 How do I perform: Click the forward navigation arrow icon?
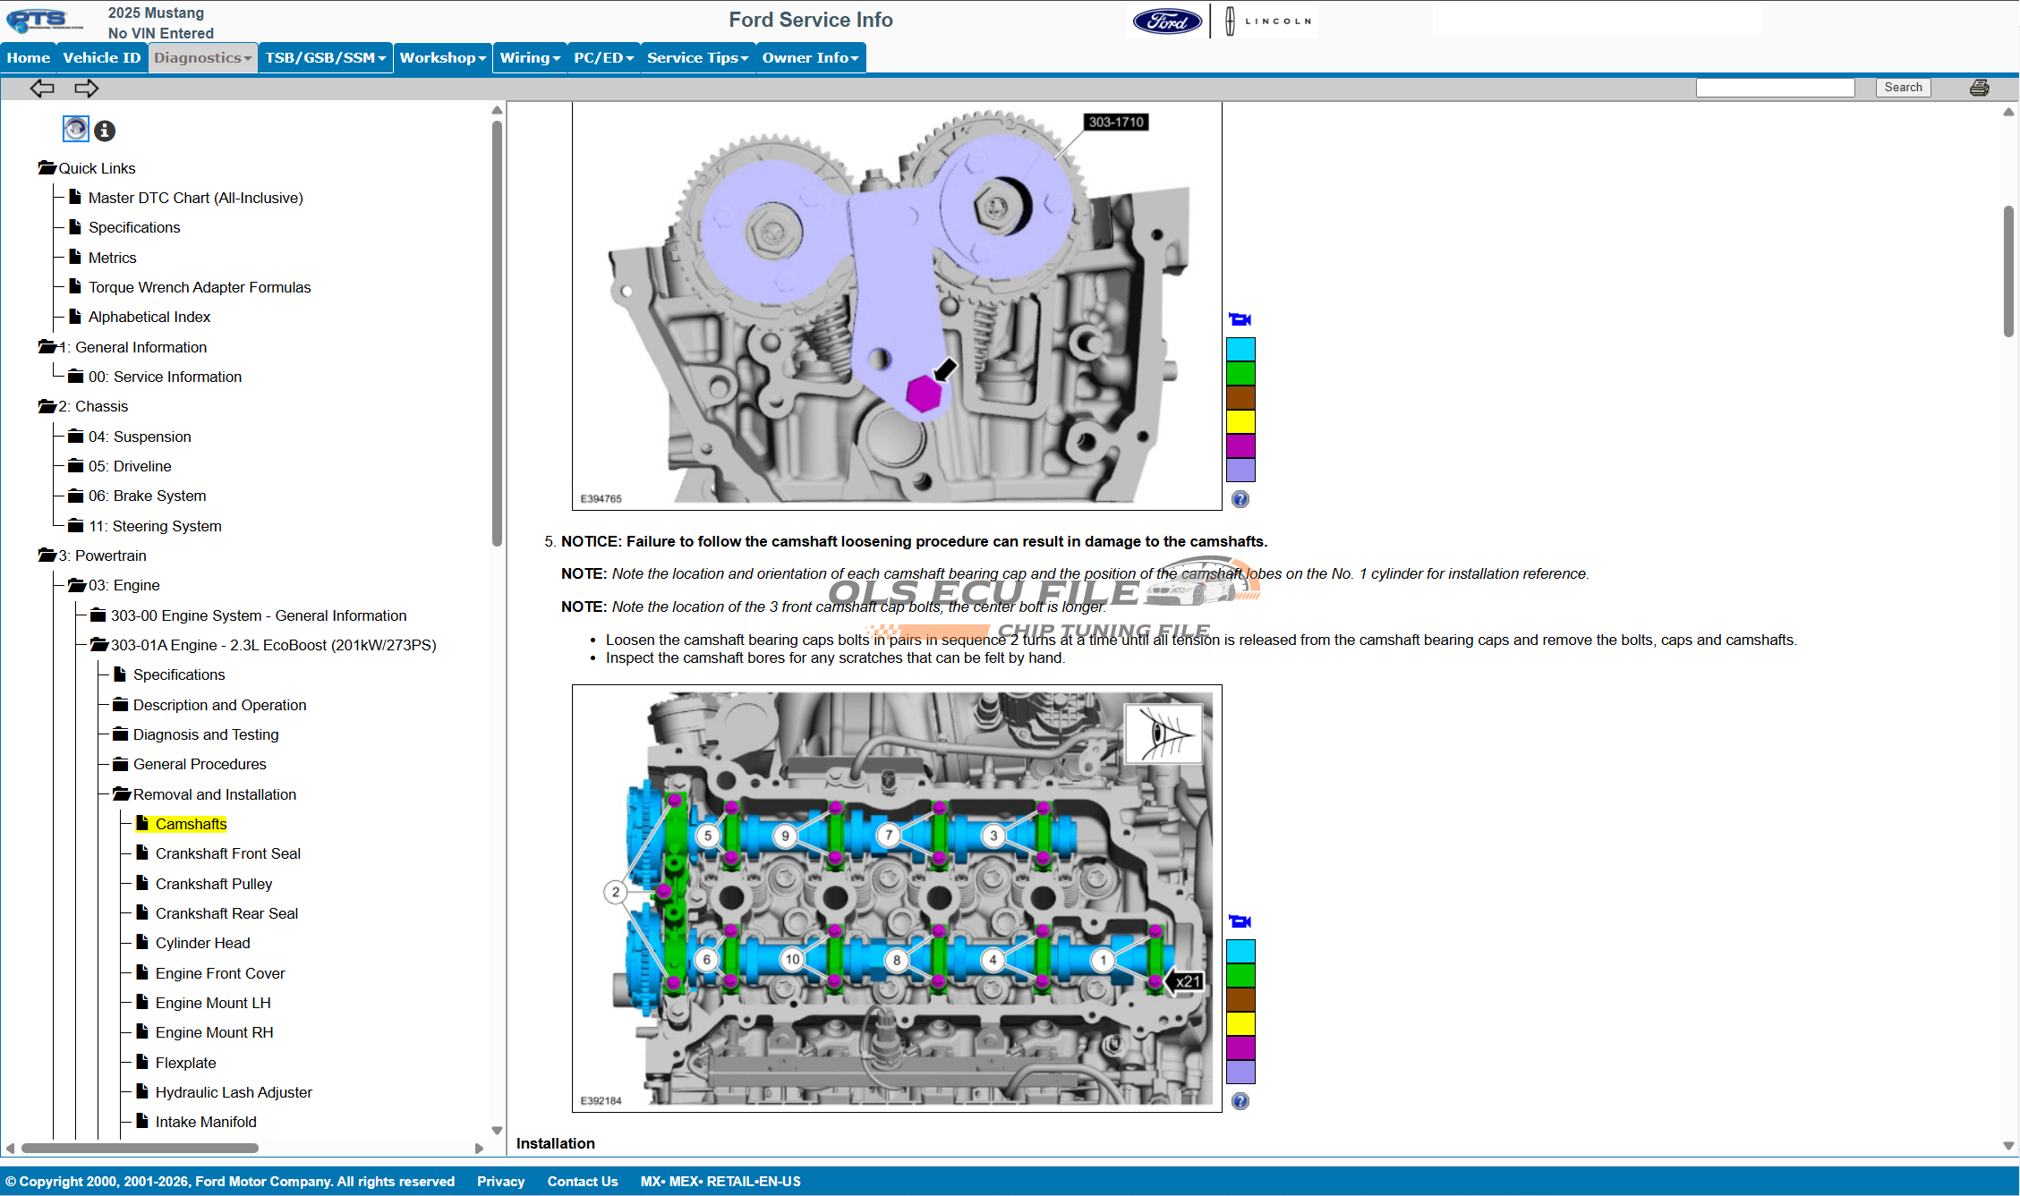[86, 88]
